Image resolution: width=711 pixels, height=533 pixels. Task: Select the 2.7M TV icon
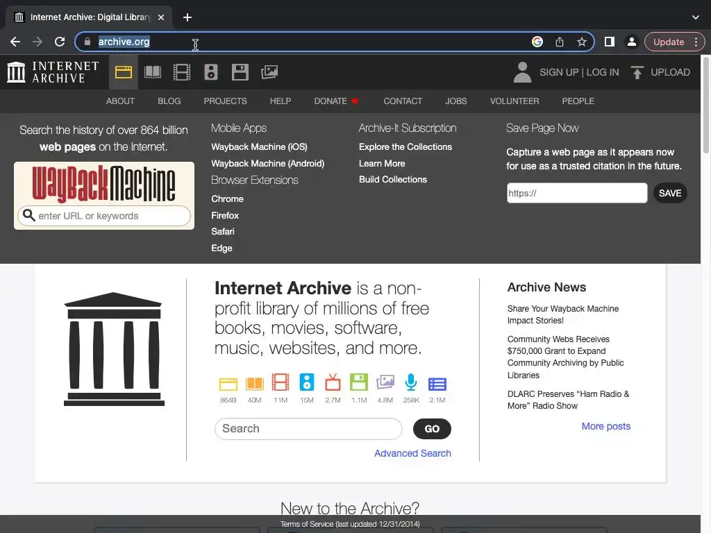(x=333, y=382)
